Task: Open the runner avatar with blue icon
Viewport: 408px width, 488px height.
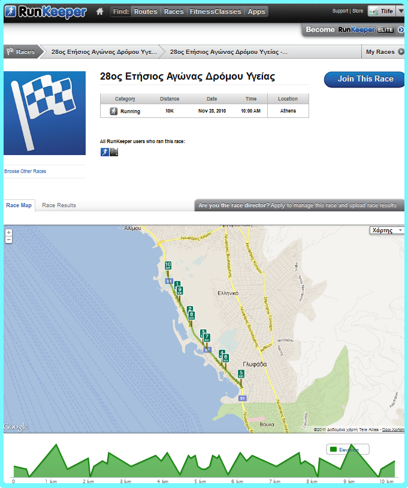Action: [x=105, y=152]
